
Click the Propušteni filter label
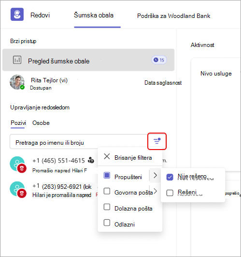[128, 177]
